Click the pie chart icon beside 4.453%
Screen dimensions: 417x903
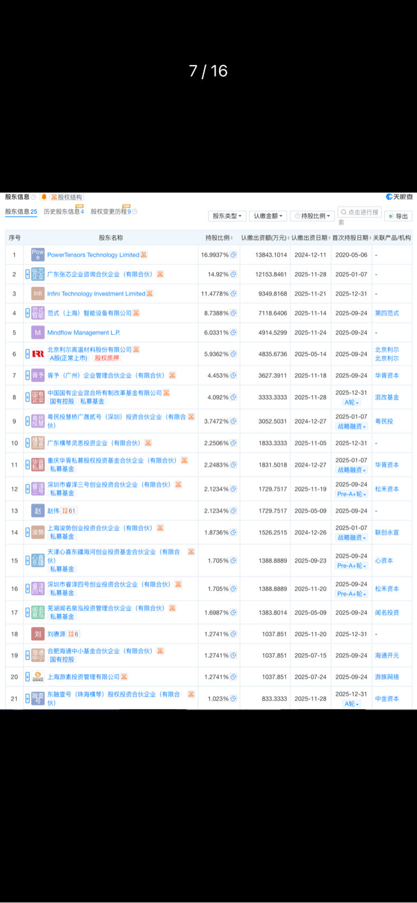pyautogui.click(x=233, y=375)
